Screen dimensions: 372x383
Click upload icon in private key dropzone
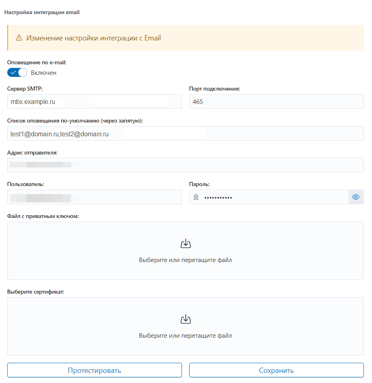tap(186, 243)
